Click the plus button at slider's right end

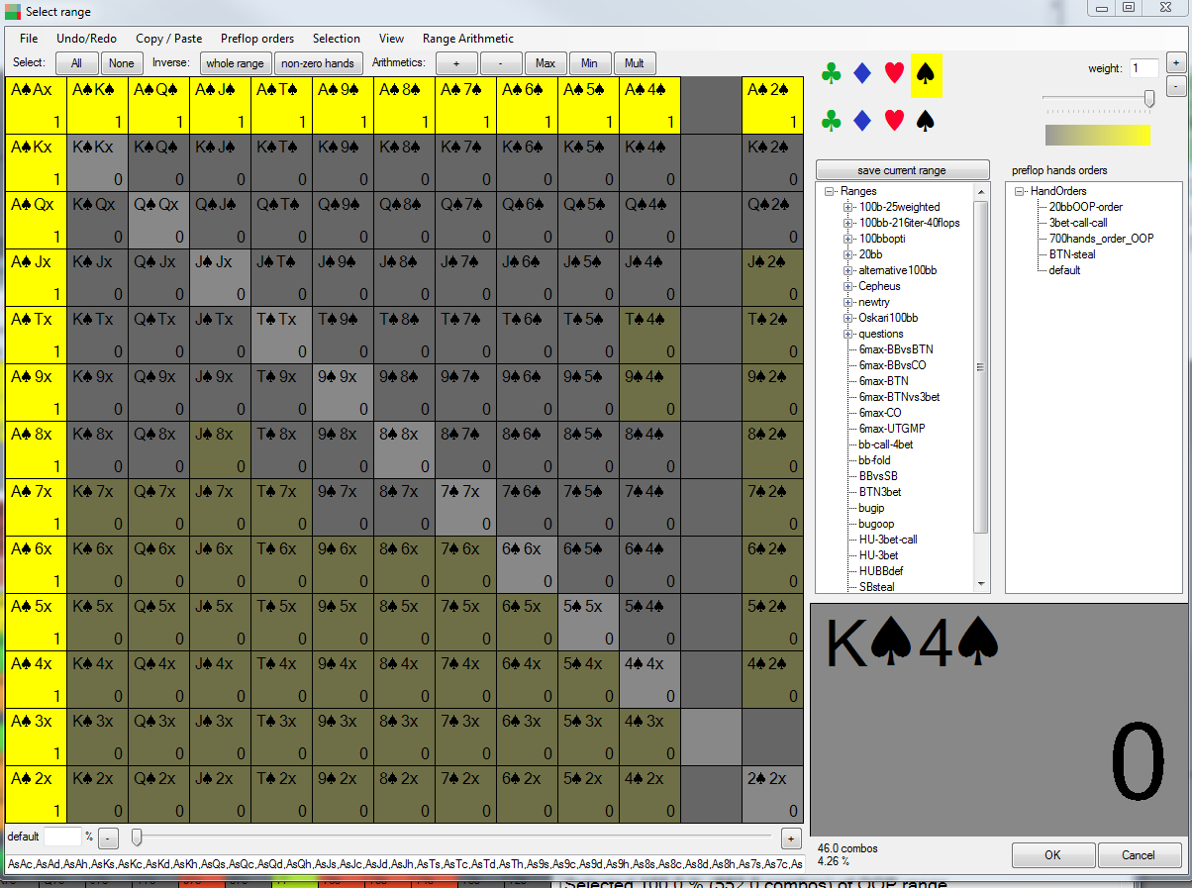(791, 839)
